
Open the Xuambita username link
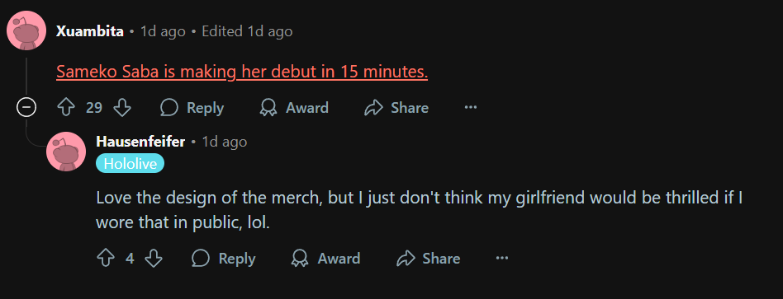tap(90, 31)
